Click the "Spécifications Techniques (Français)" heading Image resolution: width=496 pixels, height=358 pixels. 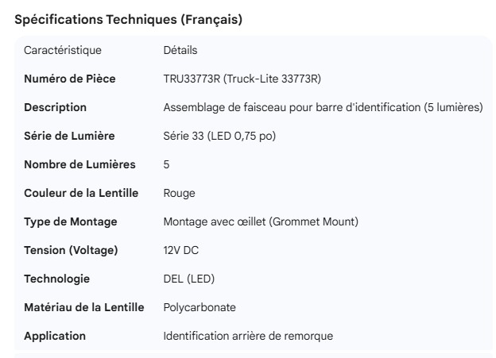click(128, 20)
